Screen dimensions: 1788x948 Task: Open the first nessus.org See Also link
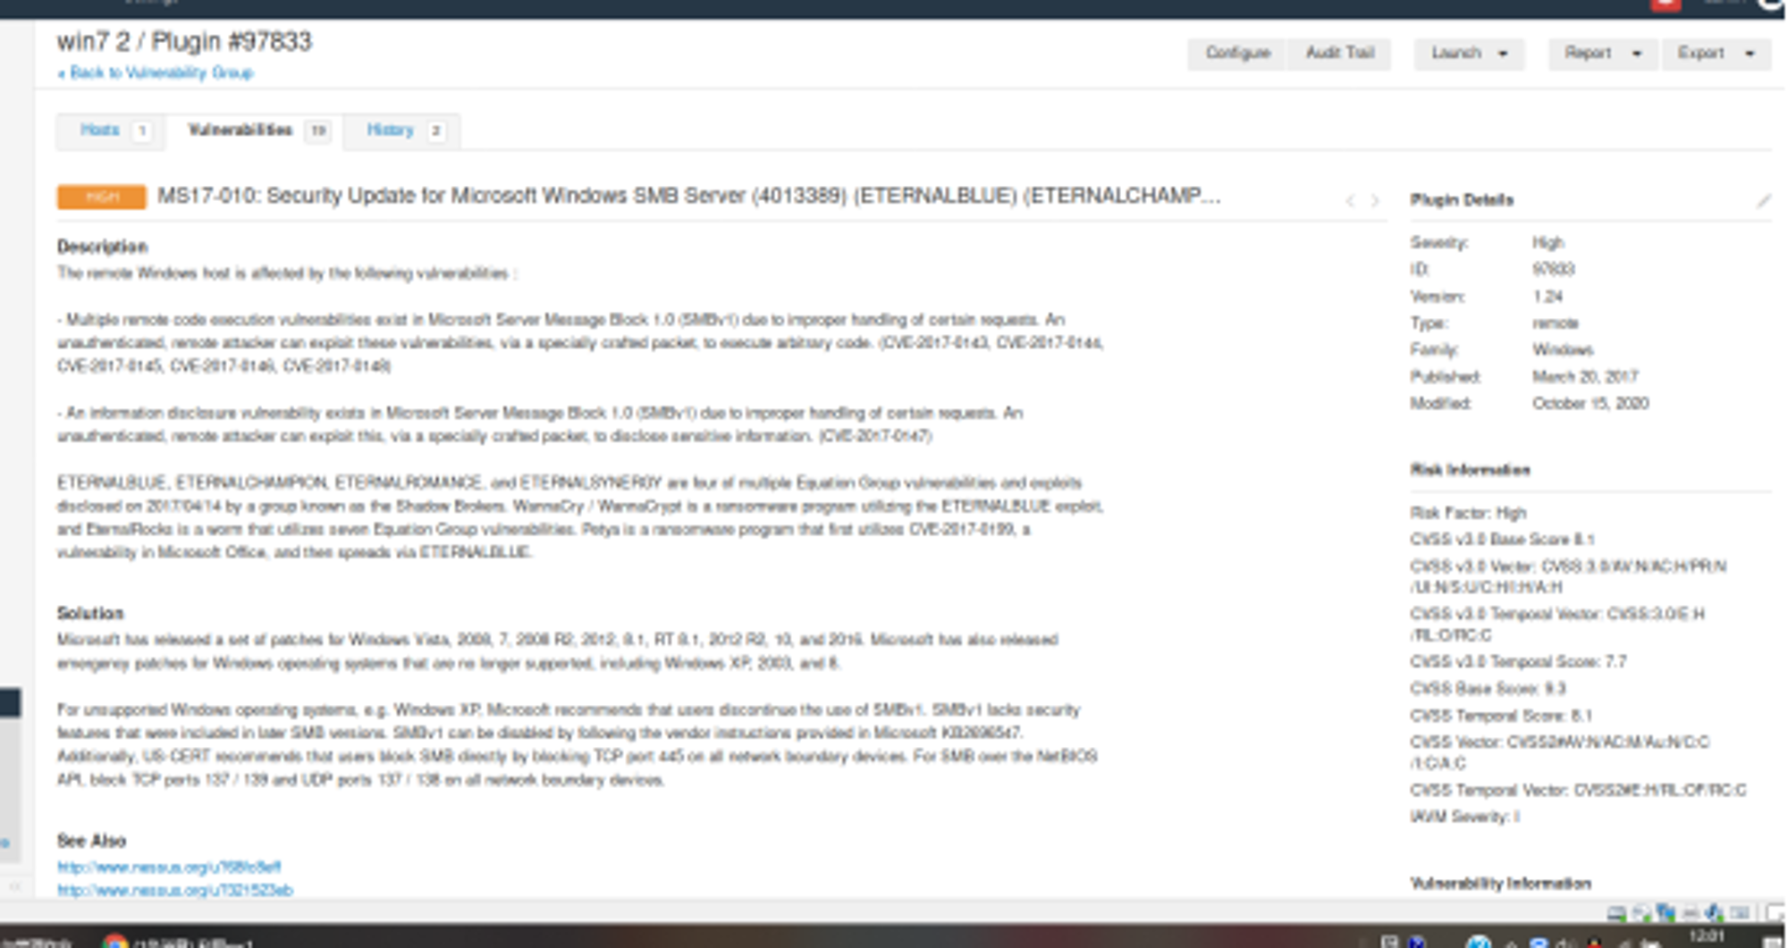(169, 867)
